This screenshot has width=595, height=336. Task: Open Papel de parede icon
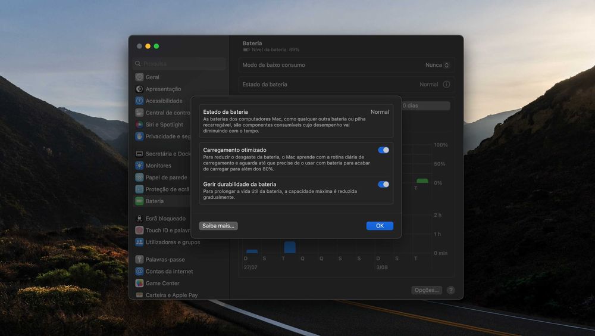tap(139, 178)
